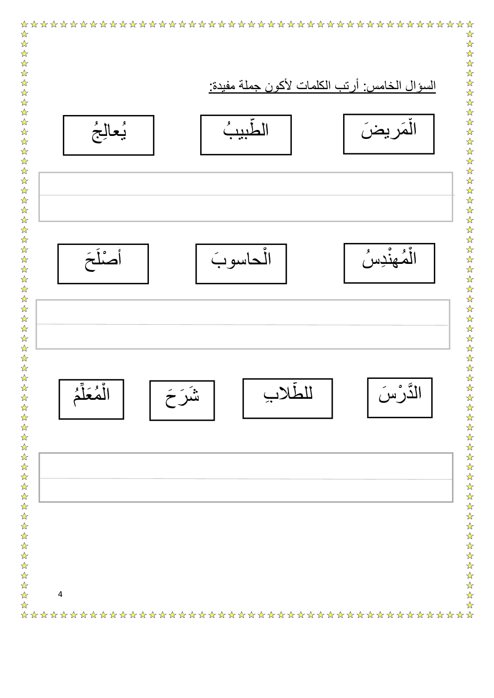Click the underlined heading السؤال الخامس
The image size is (494, 698).
(322, 86)
